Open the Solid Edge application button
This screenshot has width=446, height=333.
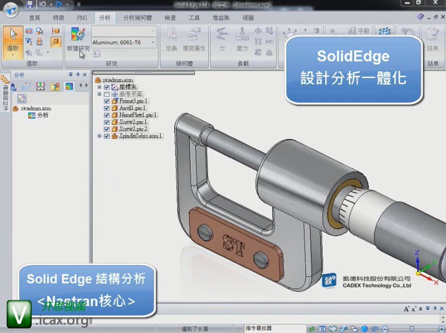(x=10, y=10)
